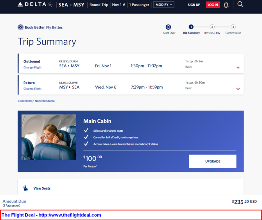
Task: Open the notifications bell
Action: click(x=226, y=5)
